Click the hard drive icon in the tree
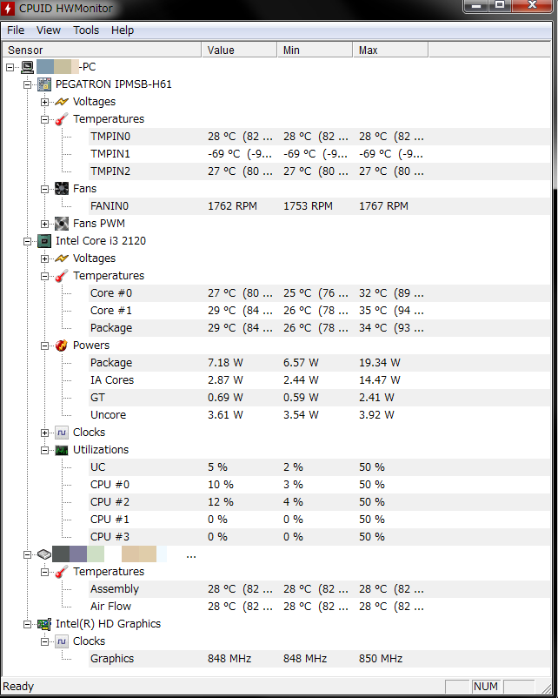The width and height of the screenshot is (558, 698). click(x=44, y=554)
